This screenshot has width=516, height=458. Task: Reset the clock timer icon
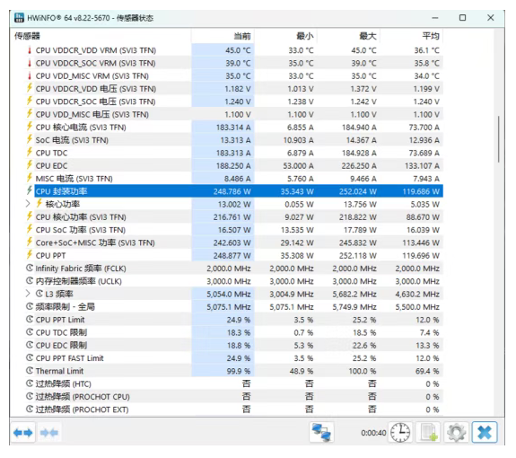click(x=400, y=432)
